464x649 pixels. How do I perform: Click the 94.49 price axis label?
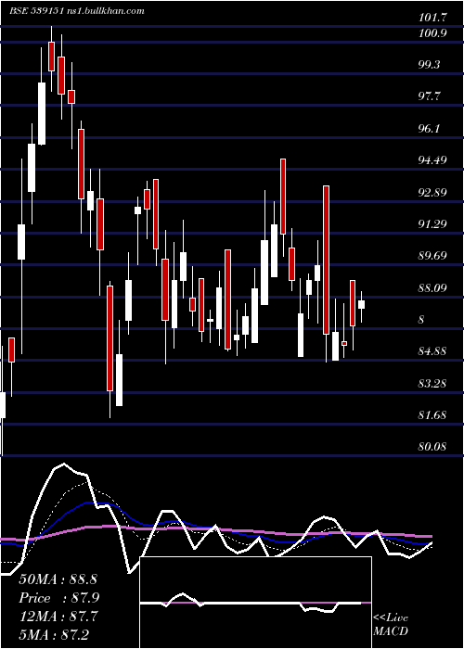432,160
